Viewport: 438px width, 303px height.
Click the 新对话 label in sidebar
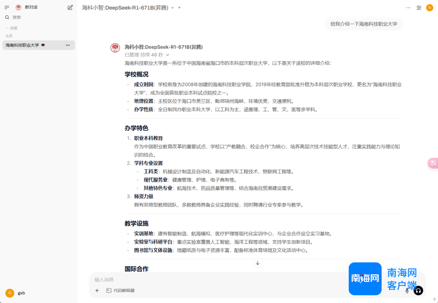[31, 7]
